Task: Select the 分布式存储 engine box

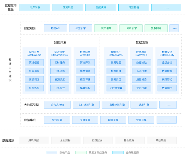Action: (57, 105)
